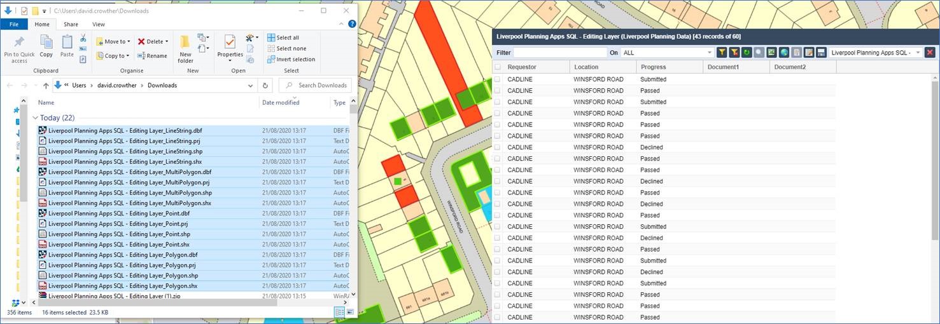Toggle header select-all checkbox beside Requestor

[498, 67]
